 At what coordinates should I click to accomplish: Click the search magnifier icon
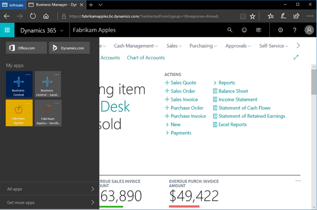[230, 30]
